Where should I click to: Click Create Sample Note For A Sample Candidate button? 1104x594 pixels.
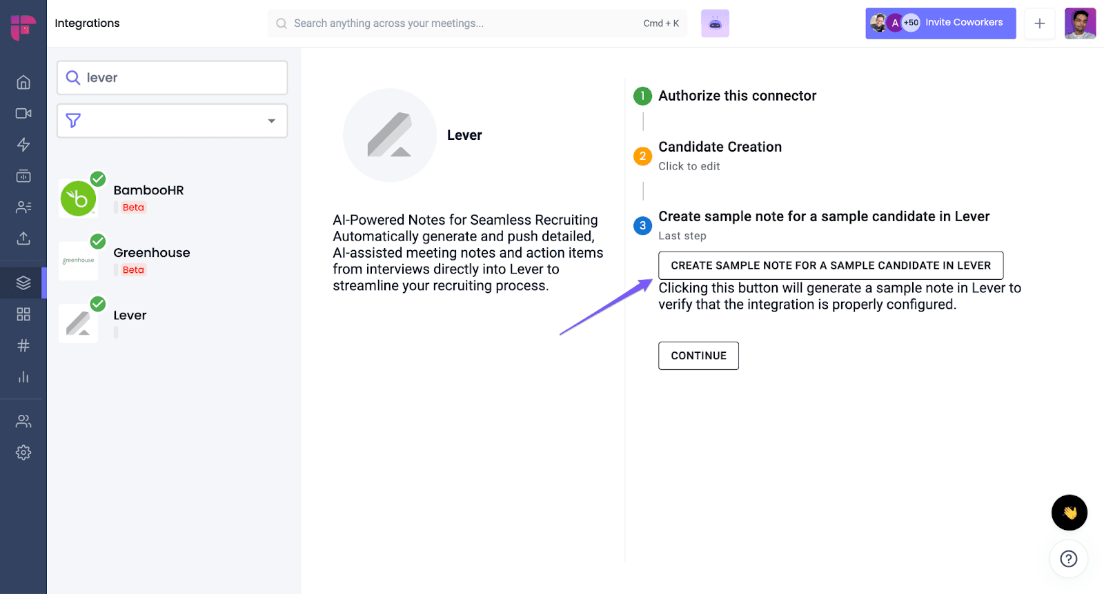click(x=831, y=265)
